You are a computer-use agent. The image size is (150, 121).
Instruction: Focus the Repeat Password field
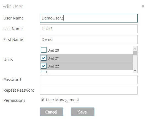coord(89,90)
